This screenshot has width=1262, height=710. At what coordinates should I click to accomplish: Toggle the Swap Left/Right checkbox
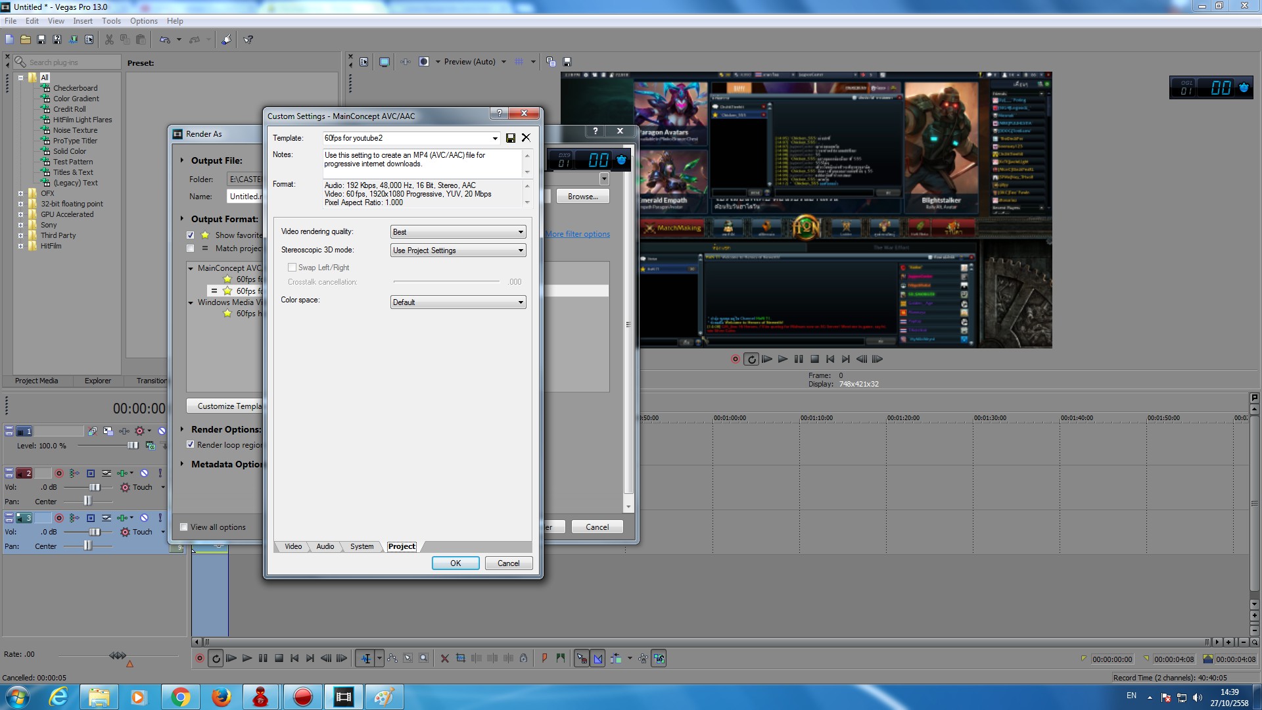click(x=292, y=268)
